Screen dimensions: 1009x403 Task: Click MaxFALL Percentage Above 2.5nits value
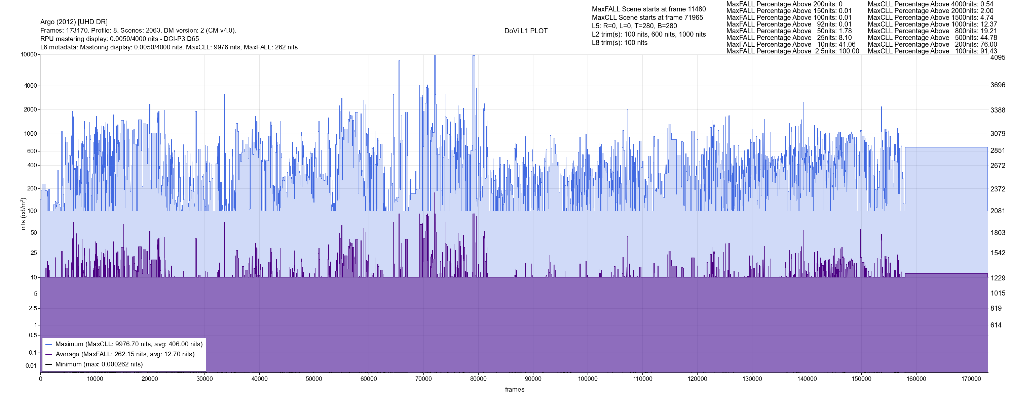[x=849, y=51]
